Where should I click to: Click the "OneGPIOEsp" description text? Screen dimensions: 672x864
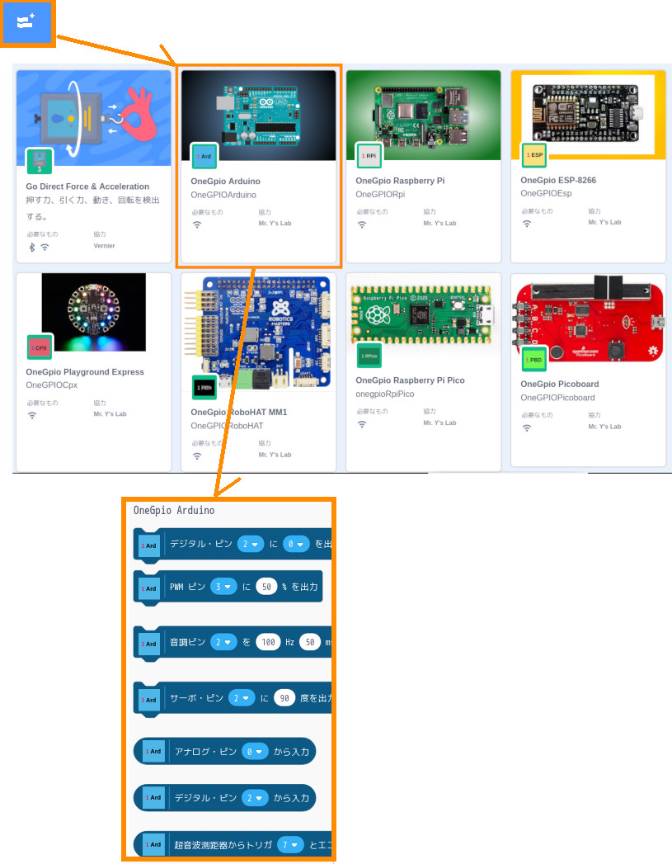click(546, 193)
